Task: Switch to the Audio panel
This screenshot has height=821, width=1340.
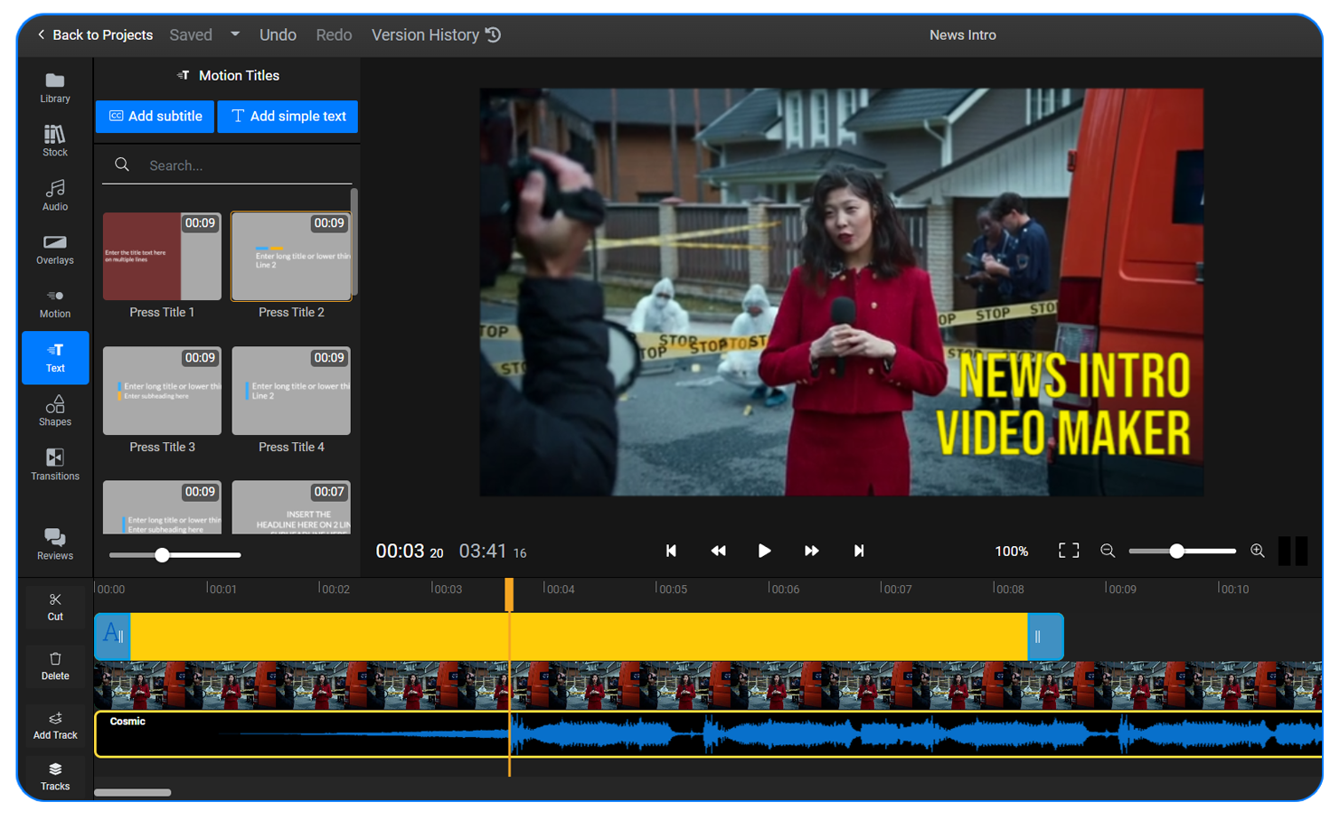Action: 54,194
